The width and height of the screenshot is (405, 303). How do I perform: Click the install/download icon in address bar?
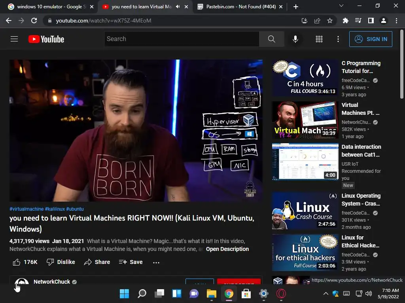[x=305, y=21]
